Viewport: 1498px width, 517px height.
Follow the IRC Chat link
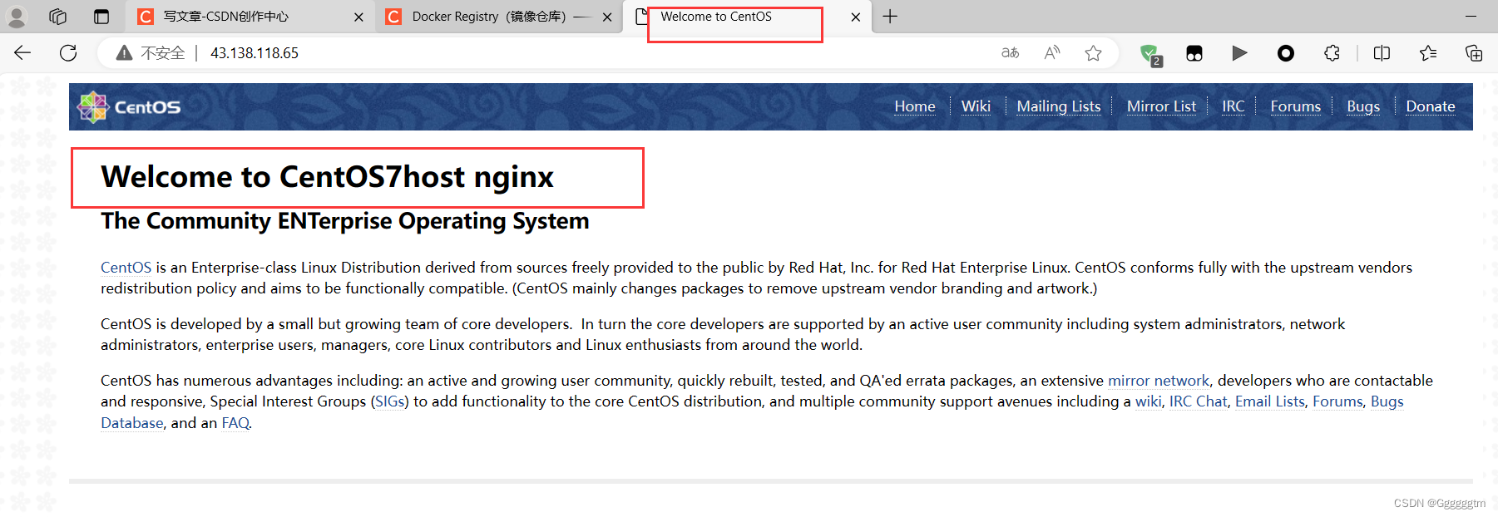1199,401
